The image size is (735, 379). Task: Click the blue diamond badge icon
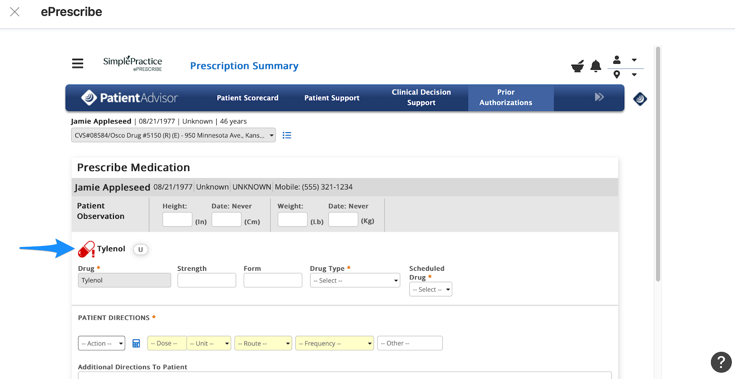(x=640, y=99)
